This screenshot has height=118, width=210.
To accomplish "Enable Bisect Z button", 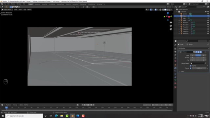I will pyautogui.click(x=203, y=58).
